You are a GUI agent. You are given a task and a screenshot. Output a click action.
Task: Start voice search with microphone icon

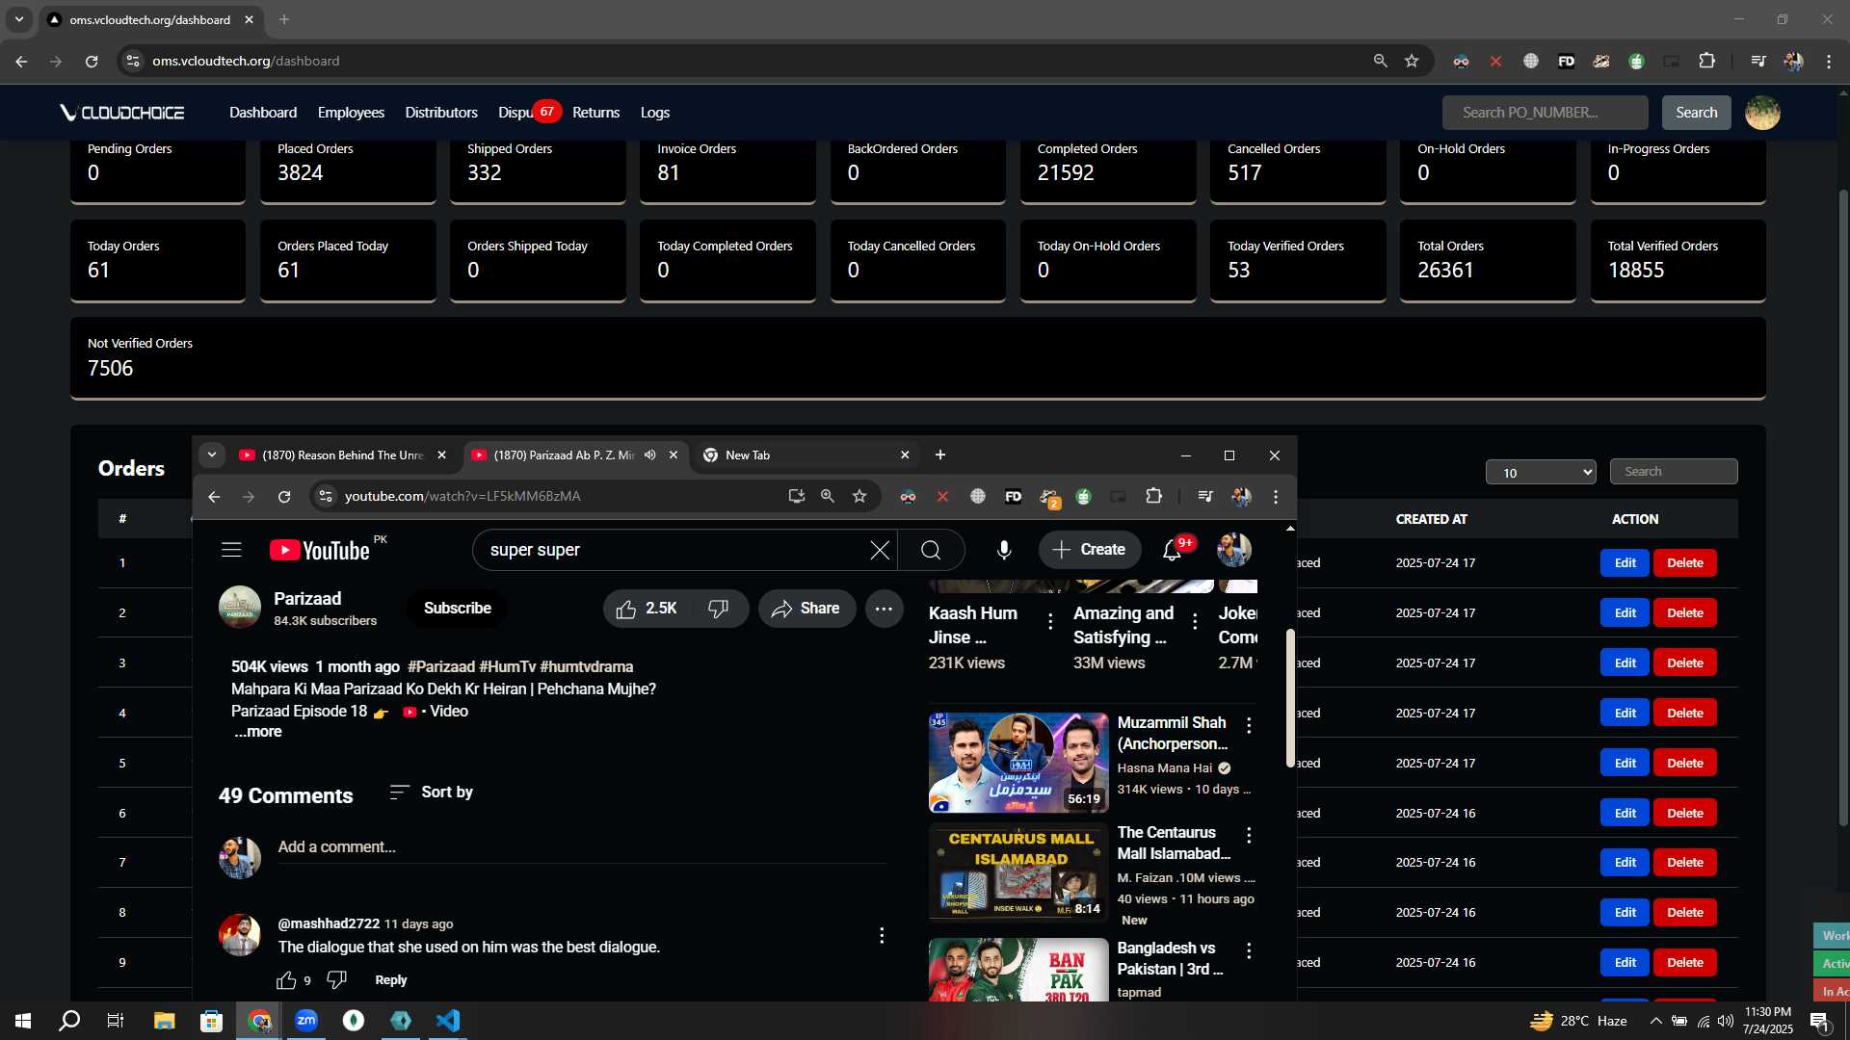(x=1004, y=550)
